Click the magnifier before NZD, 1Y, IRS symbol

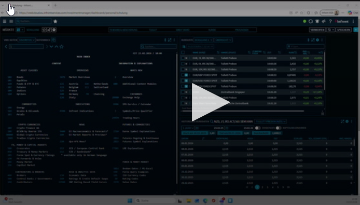tap(212, 121)
